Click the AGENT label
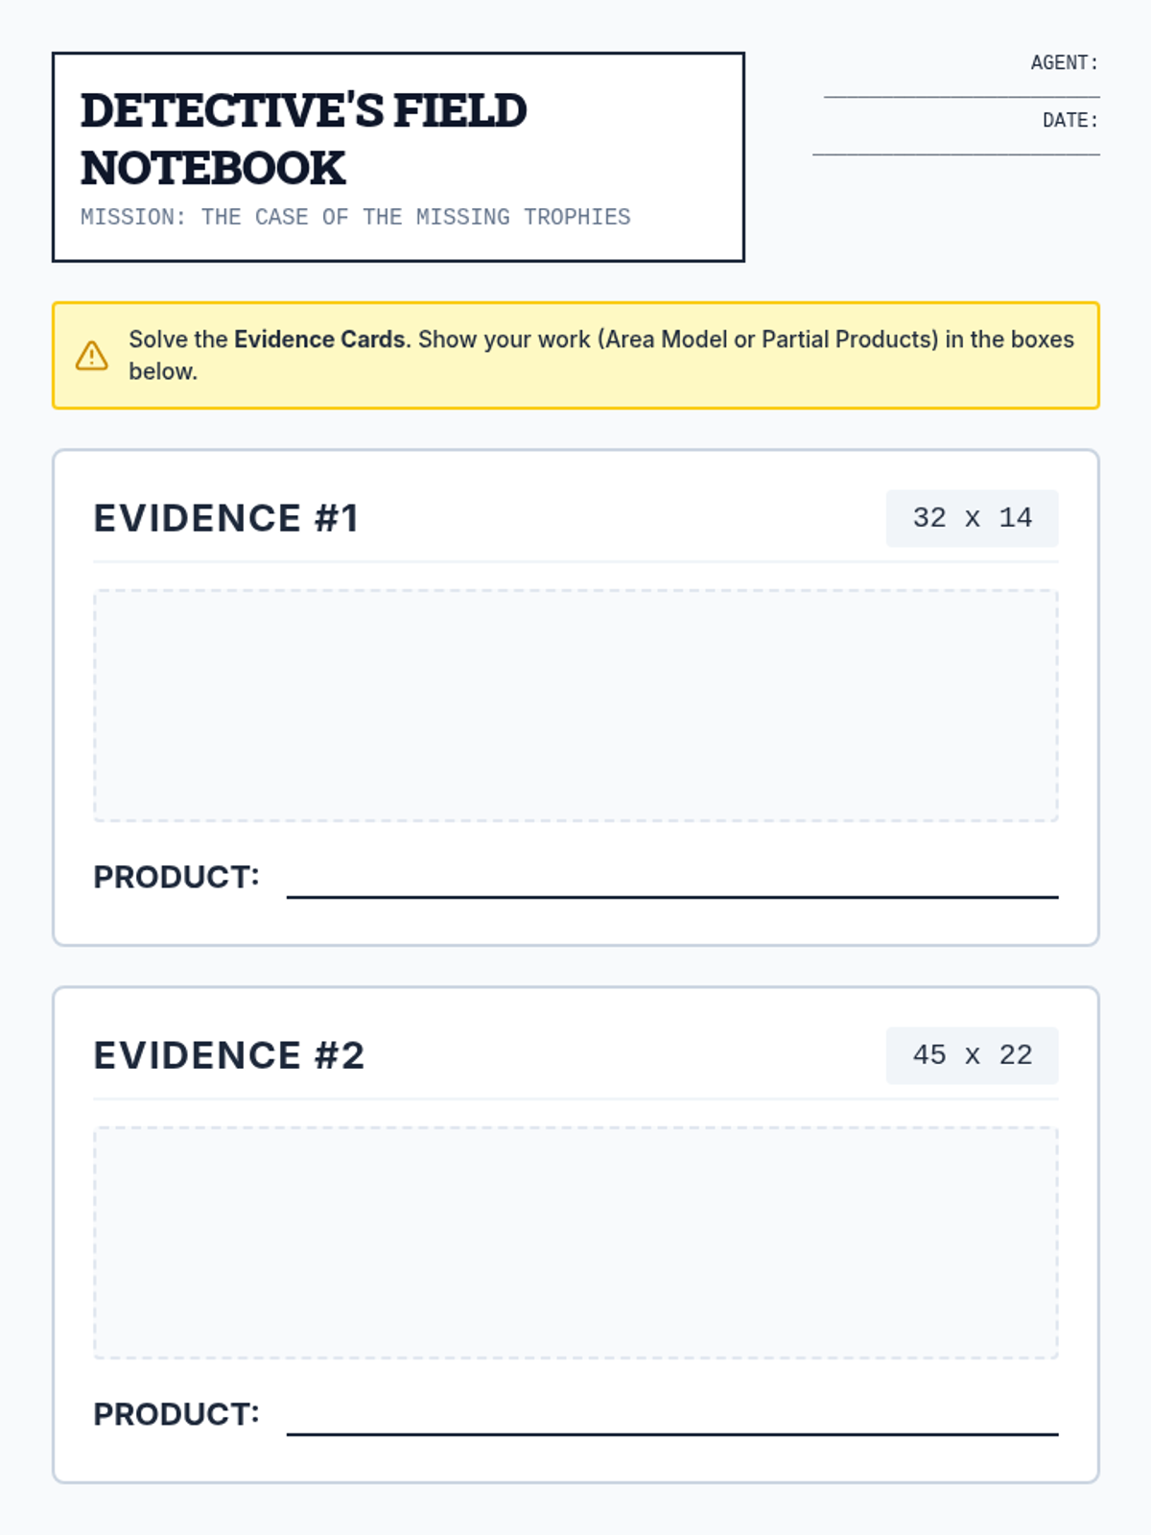This screenshot has width=1151, height=1535. tap(1065, 62)
